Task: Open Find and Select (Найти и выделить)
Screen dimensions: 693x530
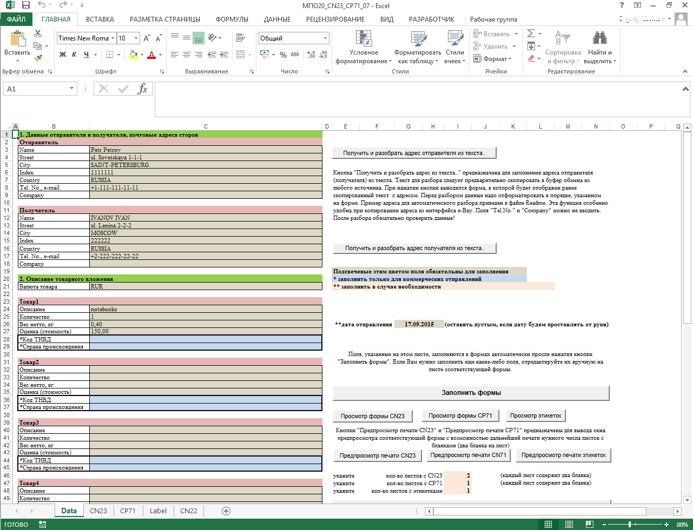Action: [x=599, y=48]
